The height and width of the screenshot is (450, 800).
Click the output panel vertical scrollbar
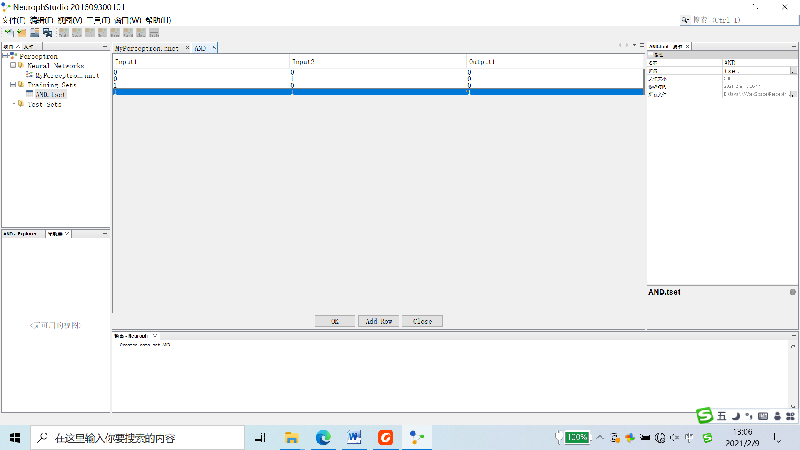click(793, 375)
